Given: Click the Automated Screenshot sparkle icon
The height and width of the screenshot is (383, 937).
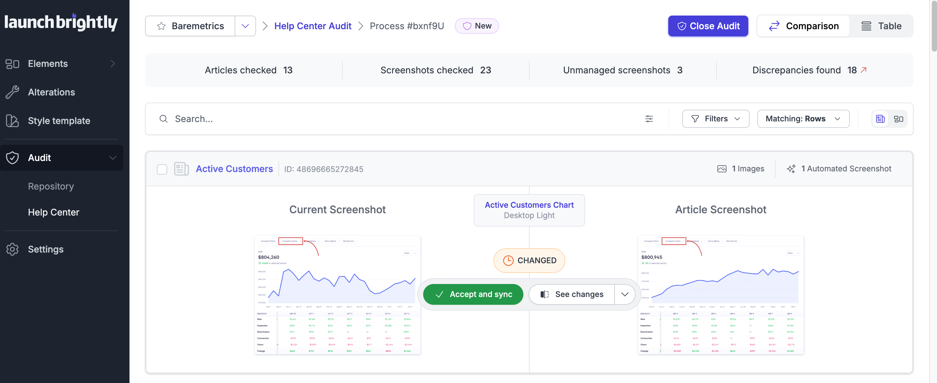Looking at the screenshot, I should pos(791,169).
